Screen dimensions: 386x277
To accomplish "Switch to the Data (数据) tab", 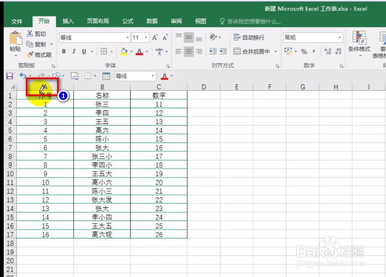I will pyautogui.click(x=152, y=21).
